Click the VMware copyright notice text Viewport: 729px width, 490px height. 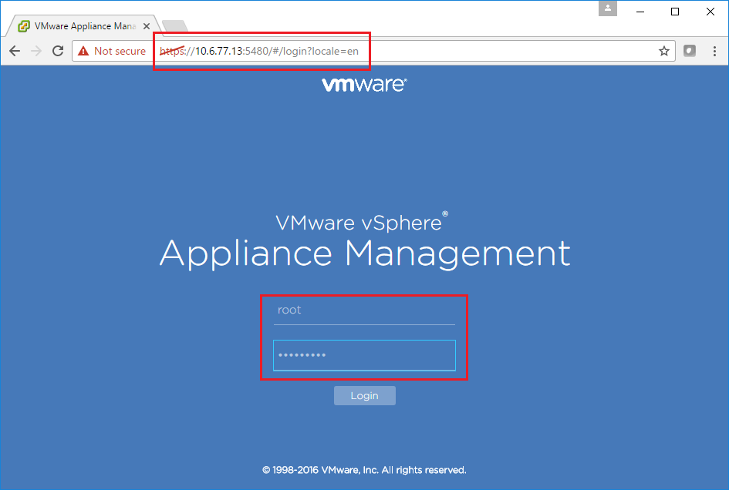click(364, 470)
